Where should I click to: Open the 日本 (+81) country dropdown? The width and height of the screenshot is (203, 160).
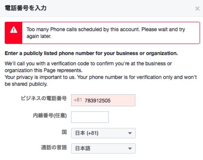(103, 133)
